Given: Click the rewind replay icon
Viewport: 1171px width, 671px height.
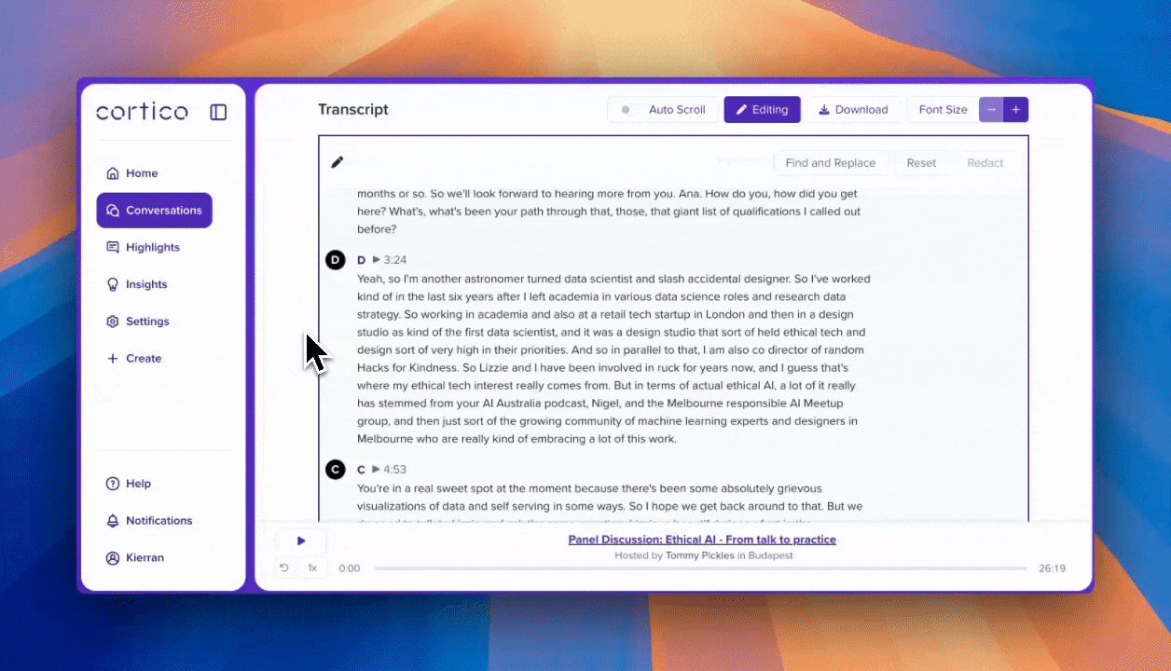Looking at the screenshot, I should coord(284,568).
